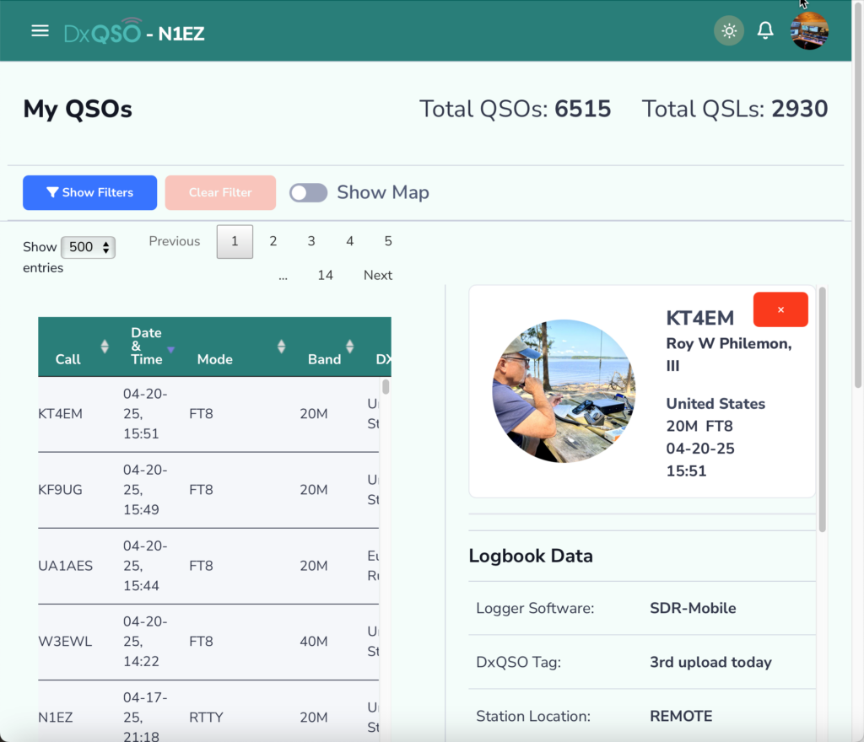Sort by the Date & Time header
Screen dimensions: 864x742
pyautogui.click(x=147, y=347)
